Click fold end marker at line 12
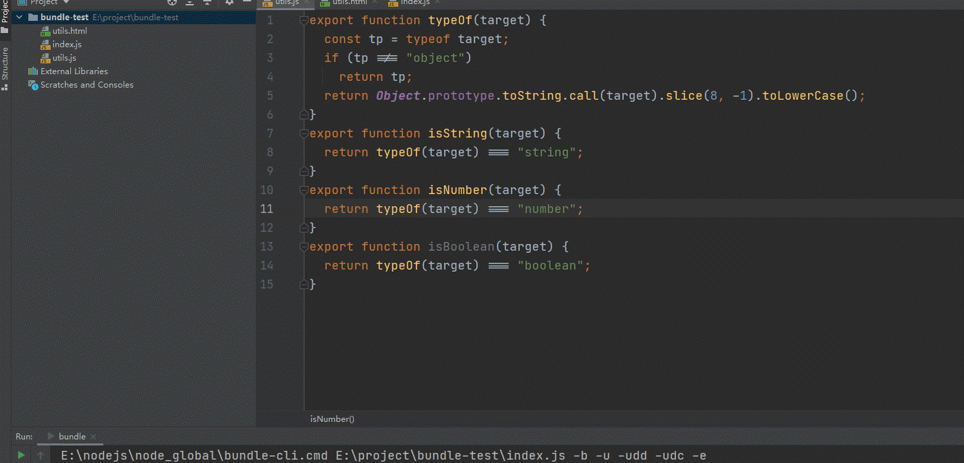The image size is (964, 463). coord(304,228)
